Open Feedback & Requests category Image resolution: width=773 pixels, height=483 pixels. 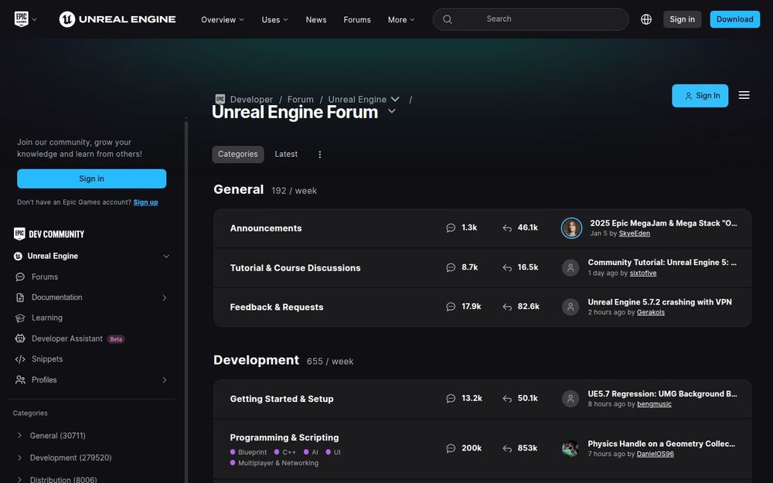[x=277, y=307]
